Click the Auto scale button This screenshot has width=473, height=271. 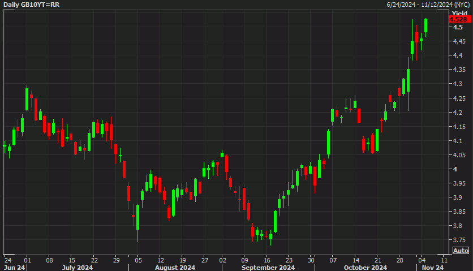461,251
